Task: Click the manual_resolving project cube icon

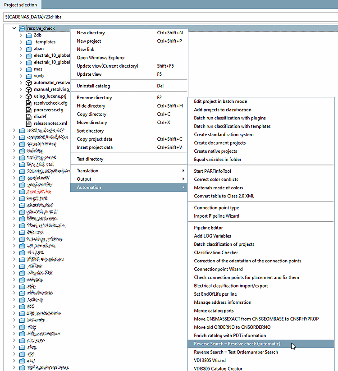Action: click(29, 90)
